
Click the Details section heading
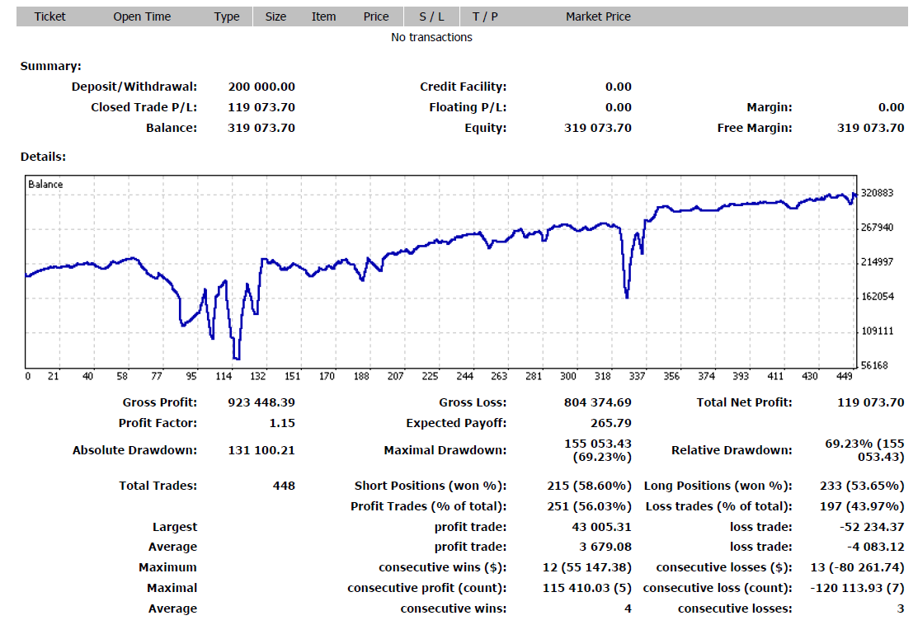point(43,156)
